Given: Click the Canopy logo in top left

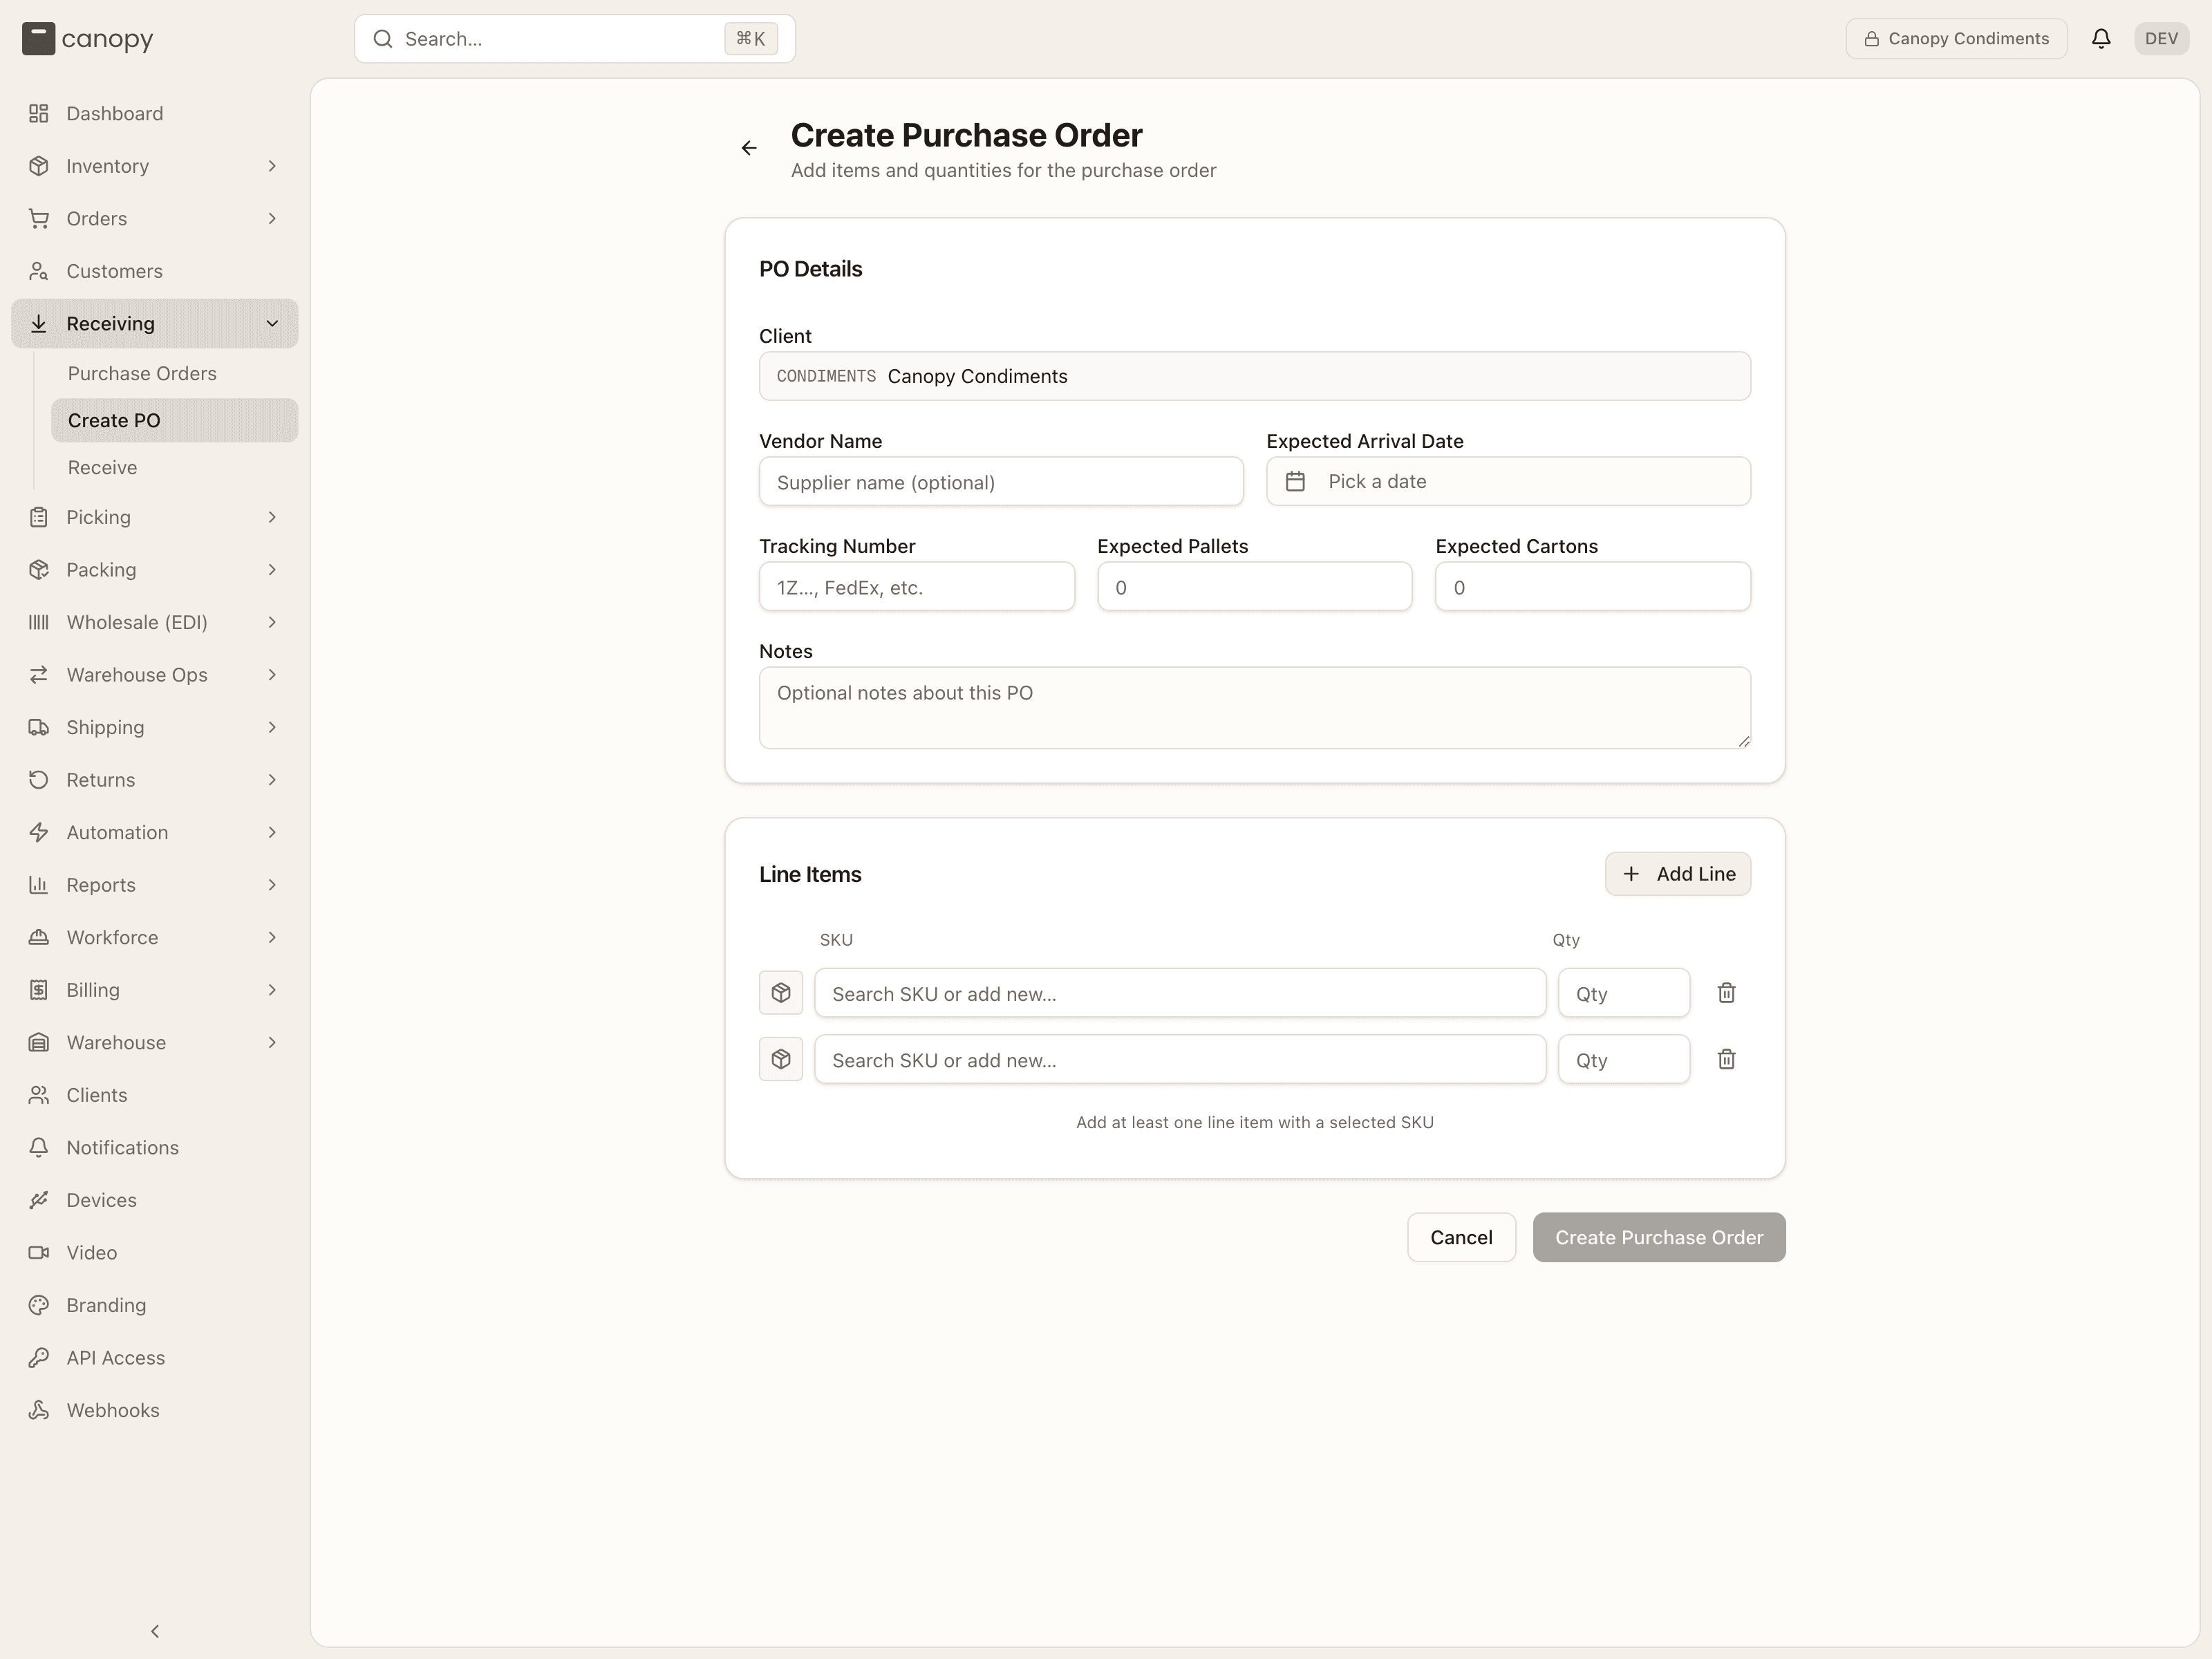Looking at the screenshot, I should tap(88, 39).
